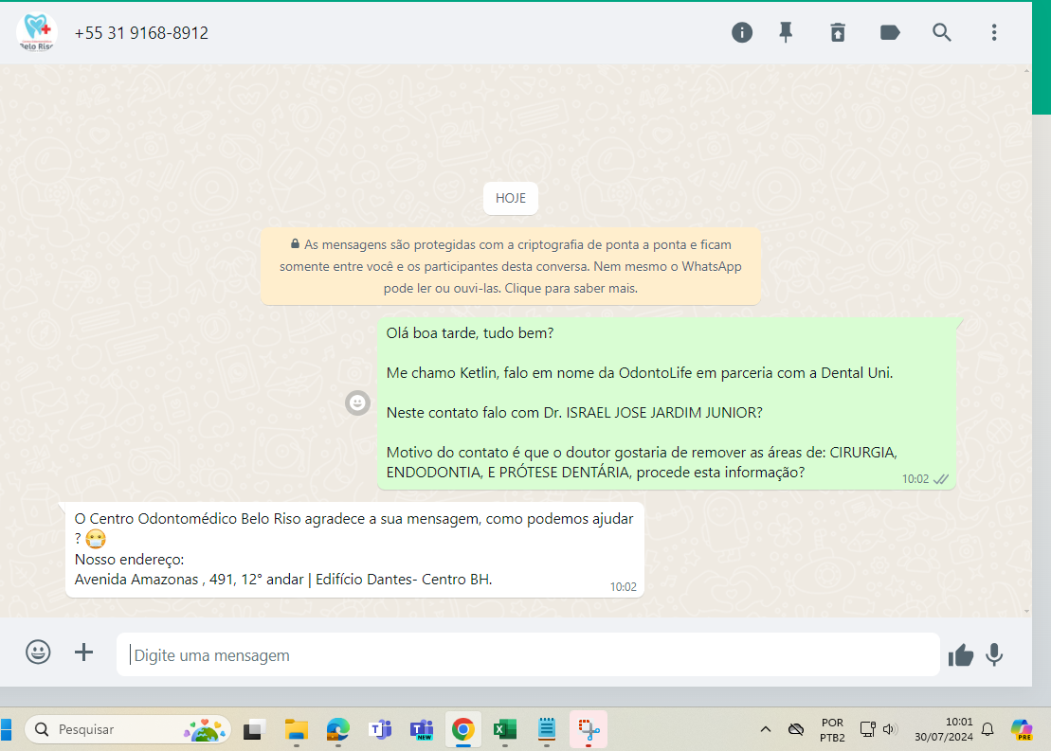This screenshot has height=751, width=1051.
Task: Open the volume speaker tray icon
Action: (x=890, y=729)
